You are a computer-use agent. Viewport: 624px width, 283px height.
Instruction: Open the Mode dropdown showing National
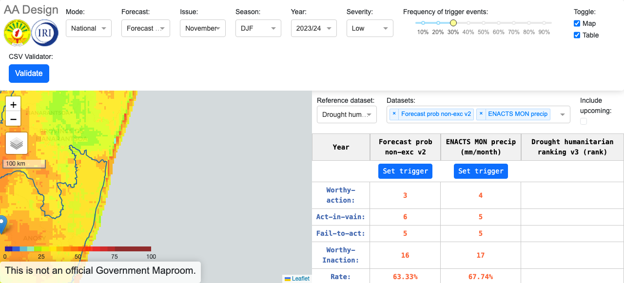[88, 28]
